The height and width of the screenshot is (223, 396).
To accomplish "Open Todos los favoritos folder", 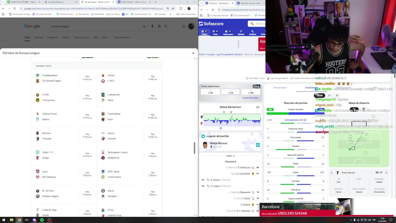I will point(187,14).
